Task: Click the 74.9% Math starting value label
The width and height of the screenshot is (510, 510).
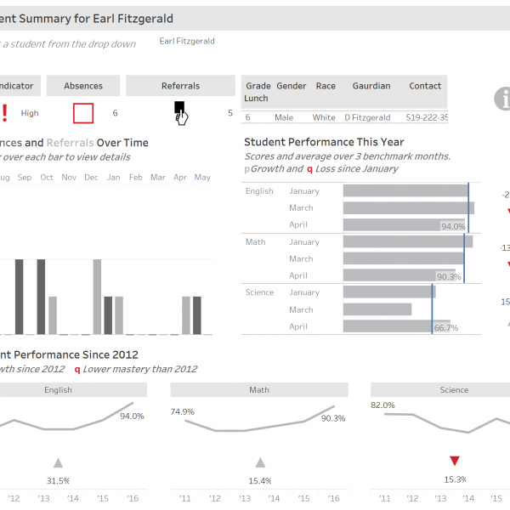Action: pyautogui.click(x=183, y=411)
